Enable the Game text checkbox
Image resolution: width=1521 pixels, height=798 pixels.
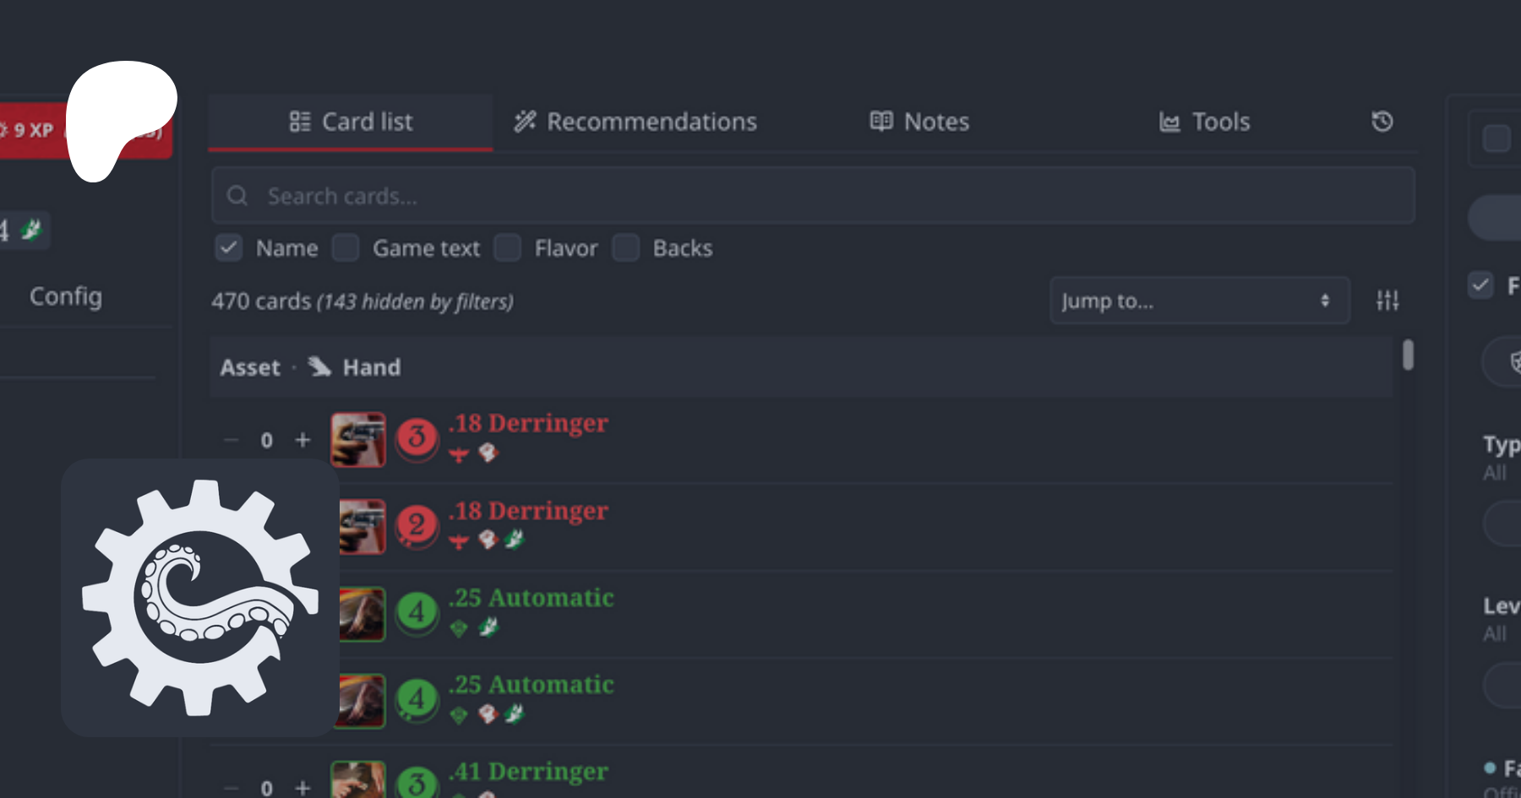346,248
